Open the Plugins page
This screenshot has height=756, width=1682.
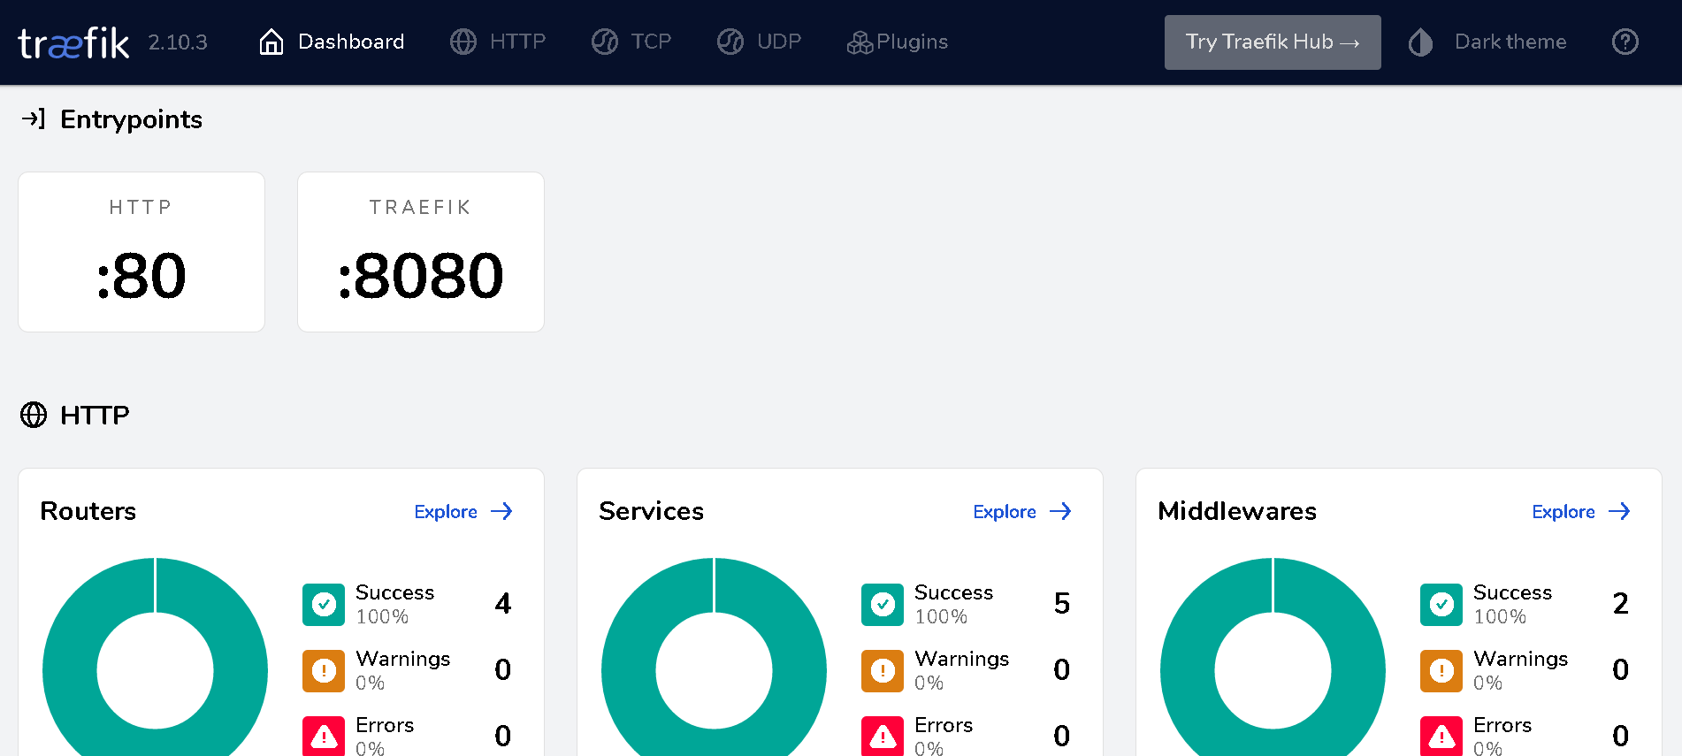[x=898, y=42]
